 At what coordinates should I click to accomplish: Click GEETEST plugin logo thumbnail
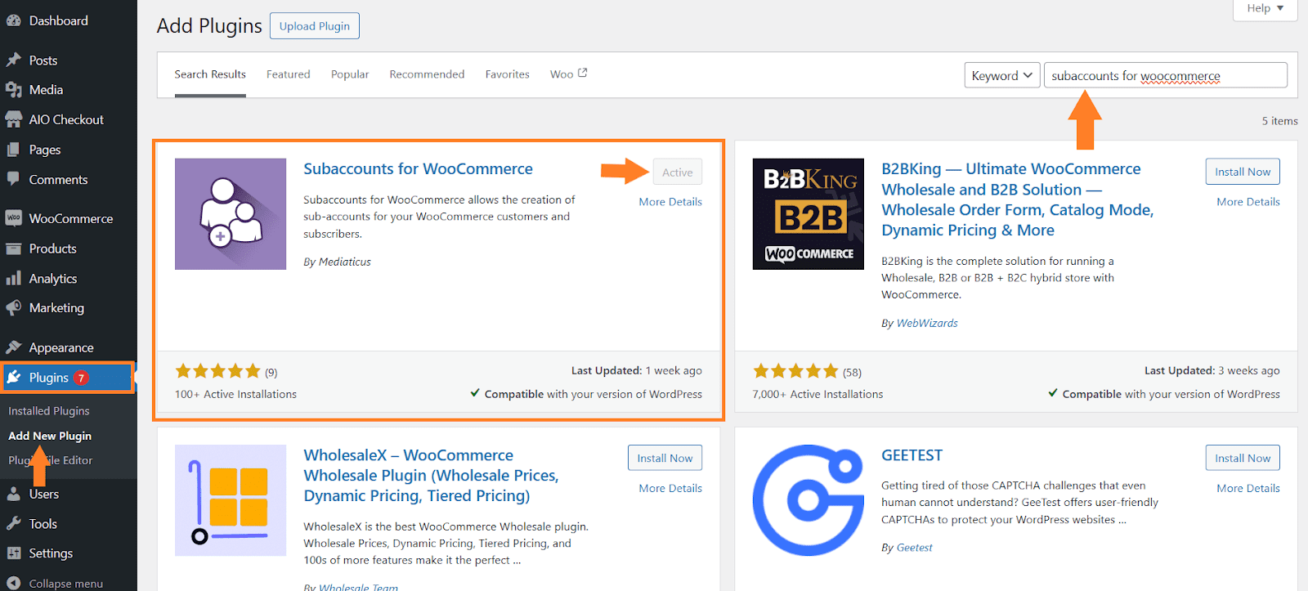coord(809,500)
